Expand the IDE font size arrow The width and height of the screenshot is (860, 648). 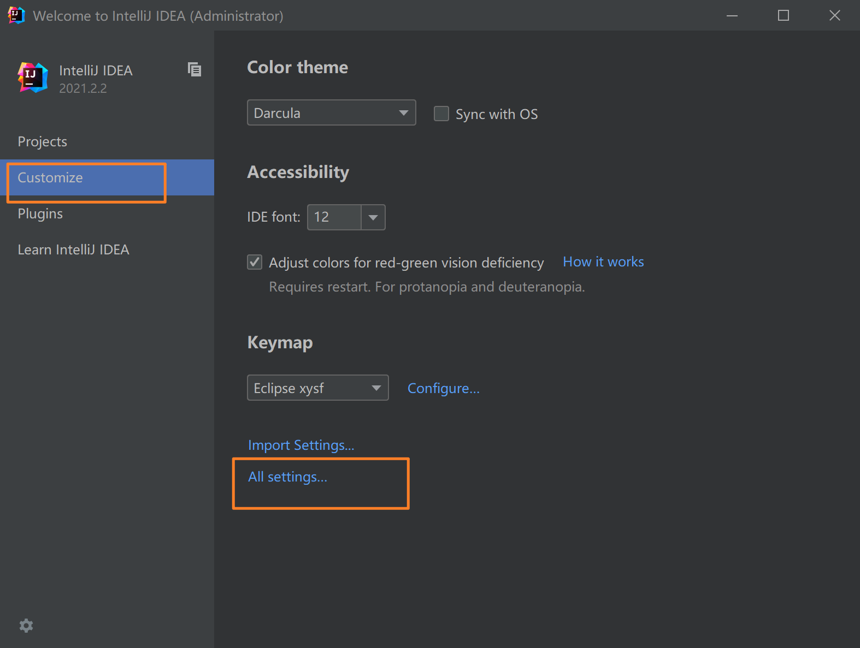[x=373, y=217]
